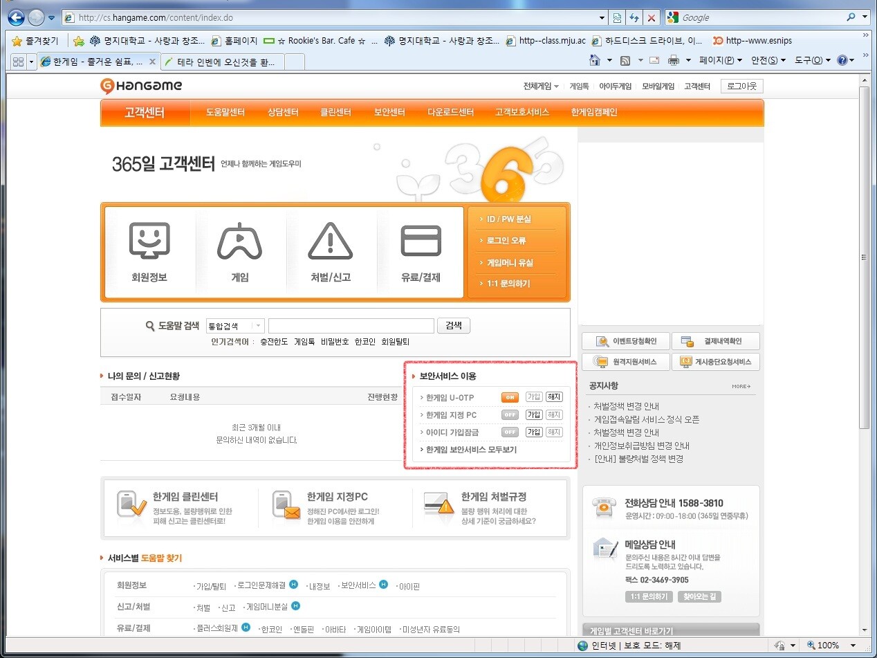Open the 전체게임 dropdown menu
This screenshot has width=877, height=658.
click(x=541, y=86)
